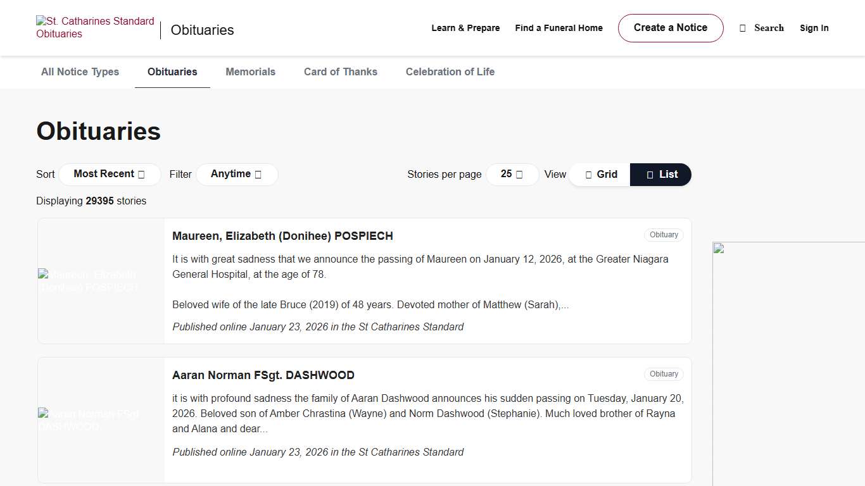
Task: Click the advertisement image on the right
Action: click(x=788, y=364)
